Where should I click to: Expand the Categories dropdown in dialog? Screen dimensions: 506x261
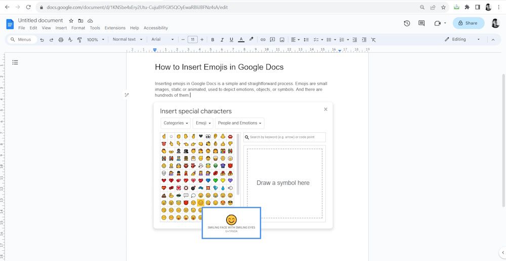(x=176, y=123)
